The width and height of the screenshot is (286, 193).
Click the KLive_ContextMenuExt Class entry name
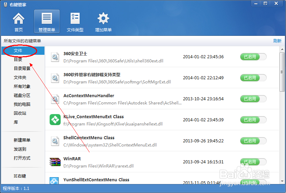93,116
